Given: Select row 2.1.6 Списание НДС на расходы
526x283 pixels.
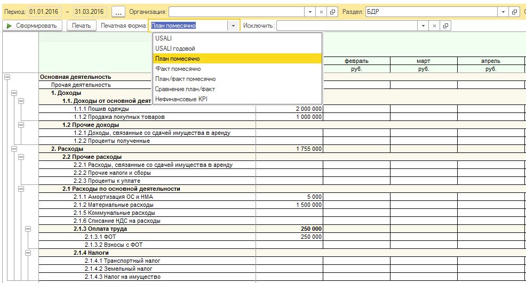Looking at the screenshot, I should 147,221.
